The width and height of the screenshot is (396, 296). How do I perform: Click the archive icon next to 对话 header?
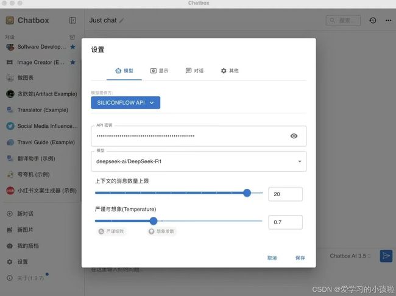tap(72, 37)
